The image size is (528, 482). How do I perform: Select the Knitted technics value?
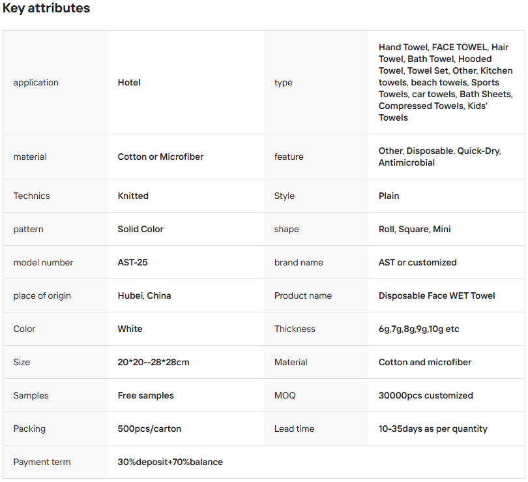[x=133, y=196]
